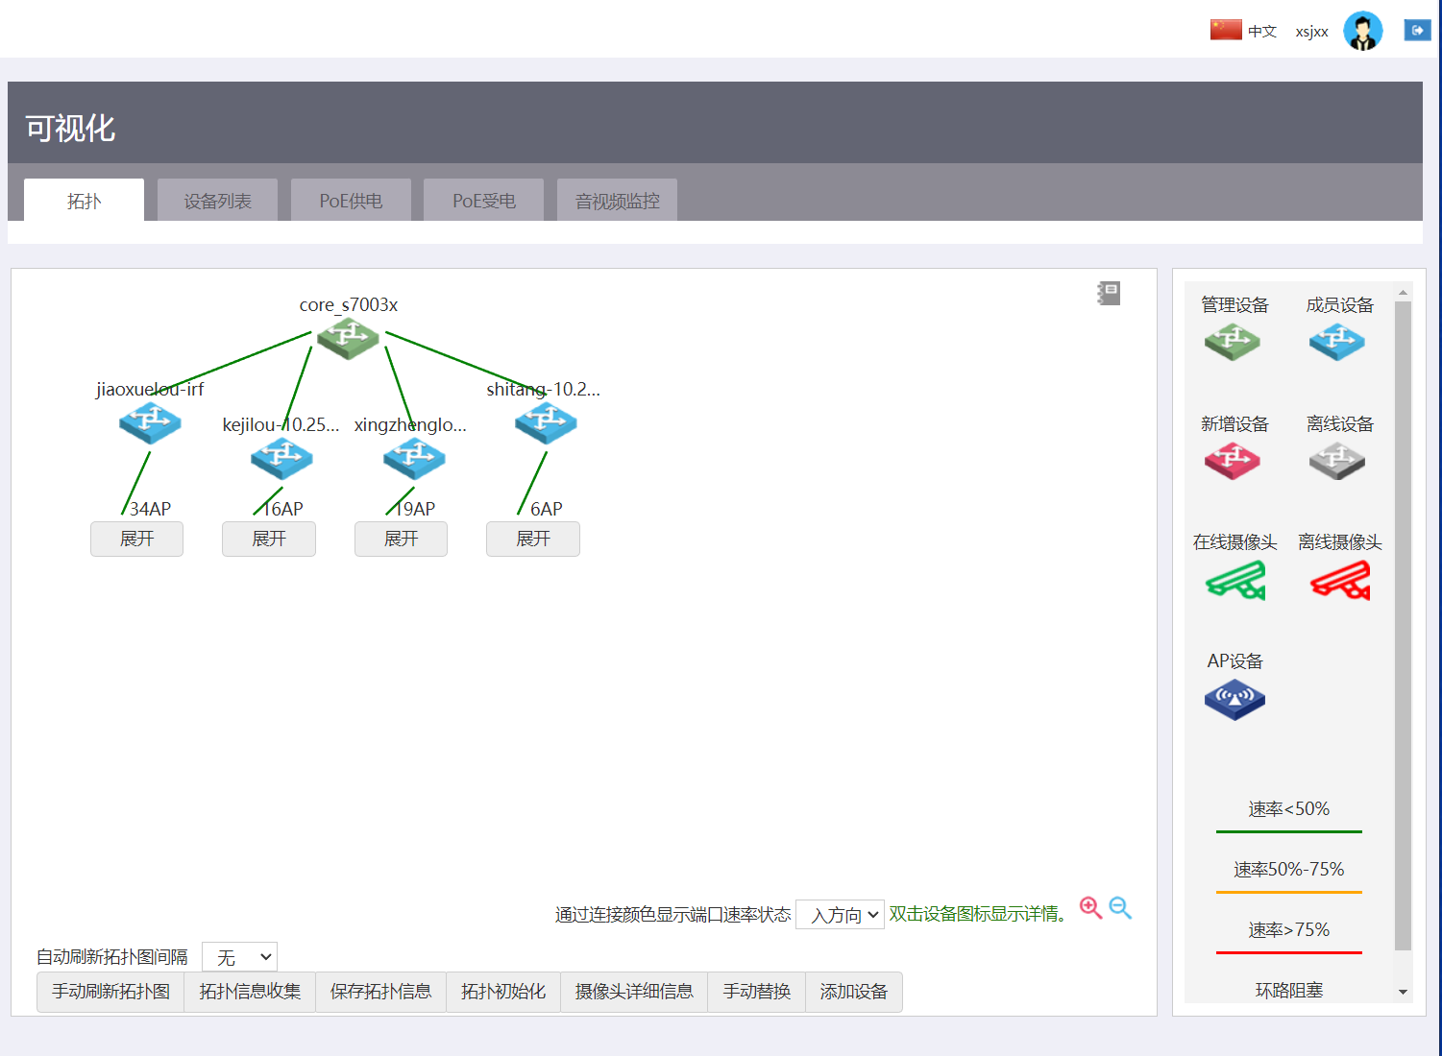Screen dimensions: 1442x1056
Task: Click the 中文 language link
Action: [1262, 31]
